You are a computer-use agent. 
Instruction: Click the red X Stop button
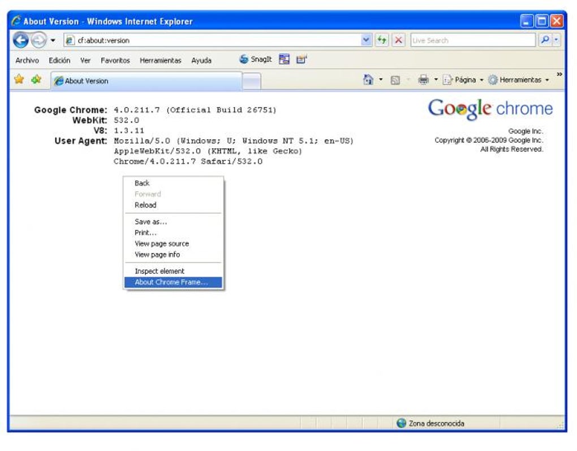(398, 40)
